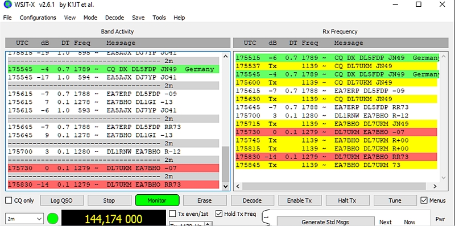Viewport: 455px width, 226px height.
Task: Open the View menu
Action: (x=70, y=18)
